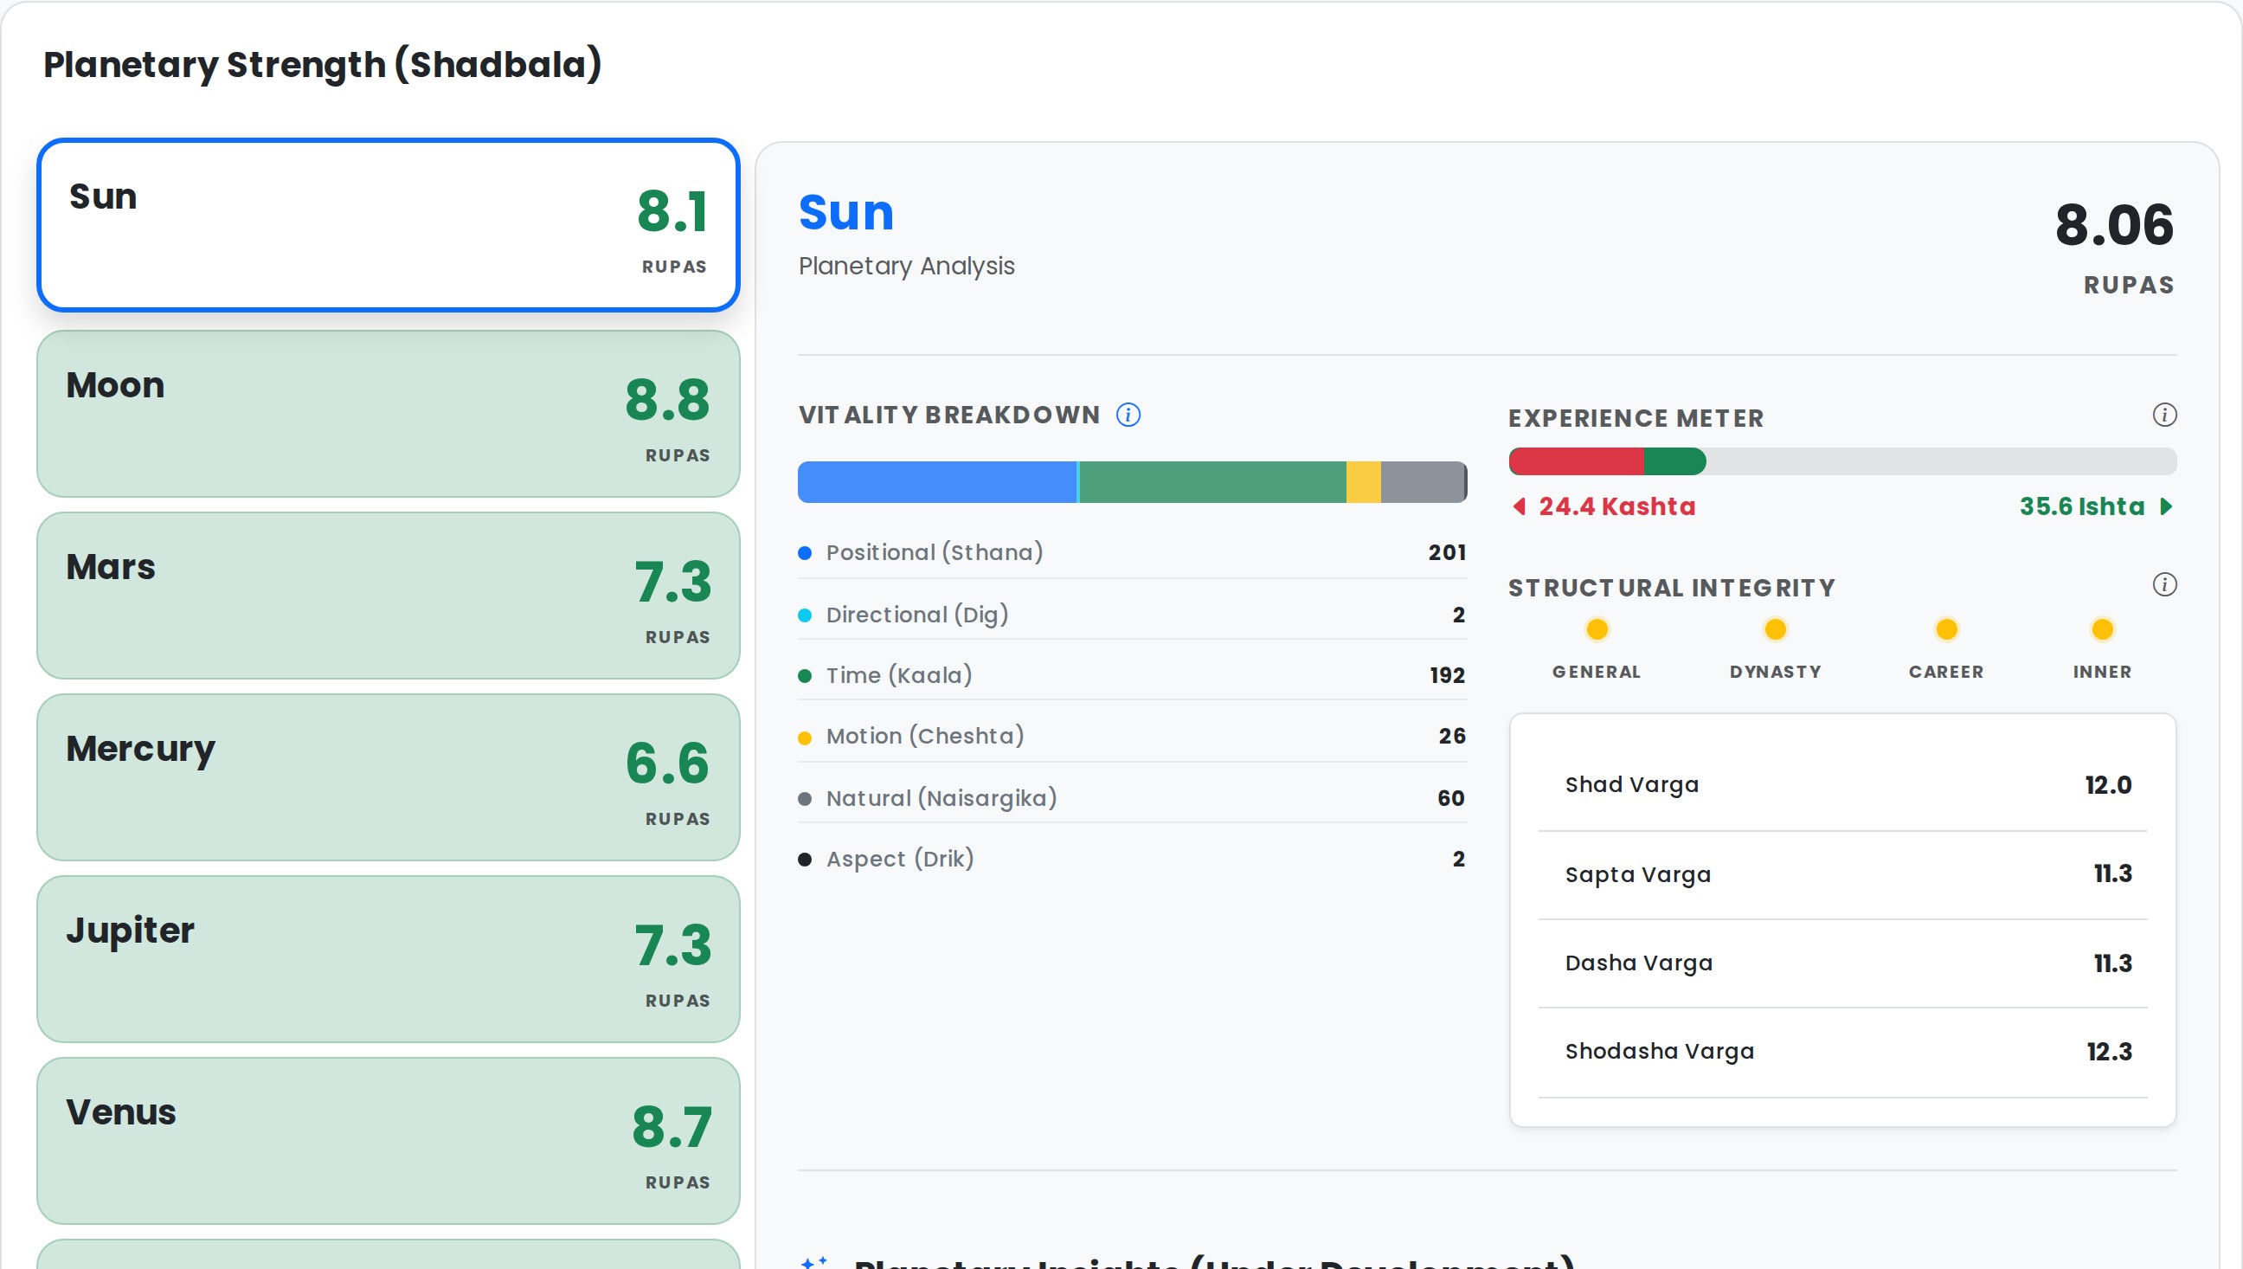Click the Career integrity yellow dot
Image resolution: width=2243 pixels, height=1269 pixels.
click(x=1946, y=629)
